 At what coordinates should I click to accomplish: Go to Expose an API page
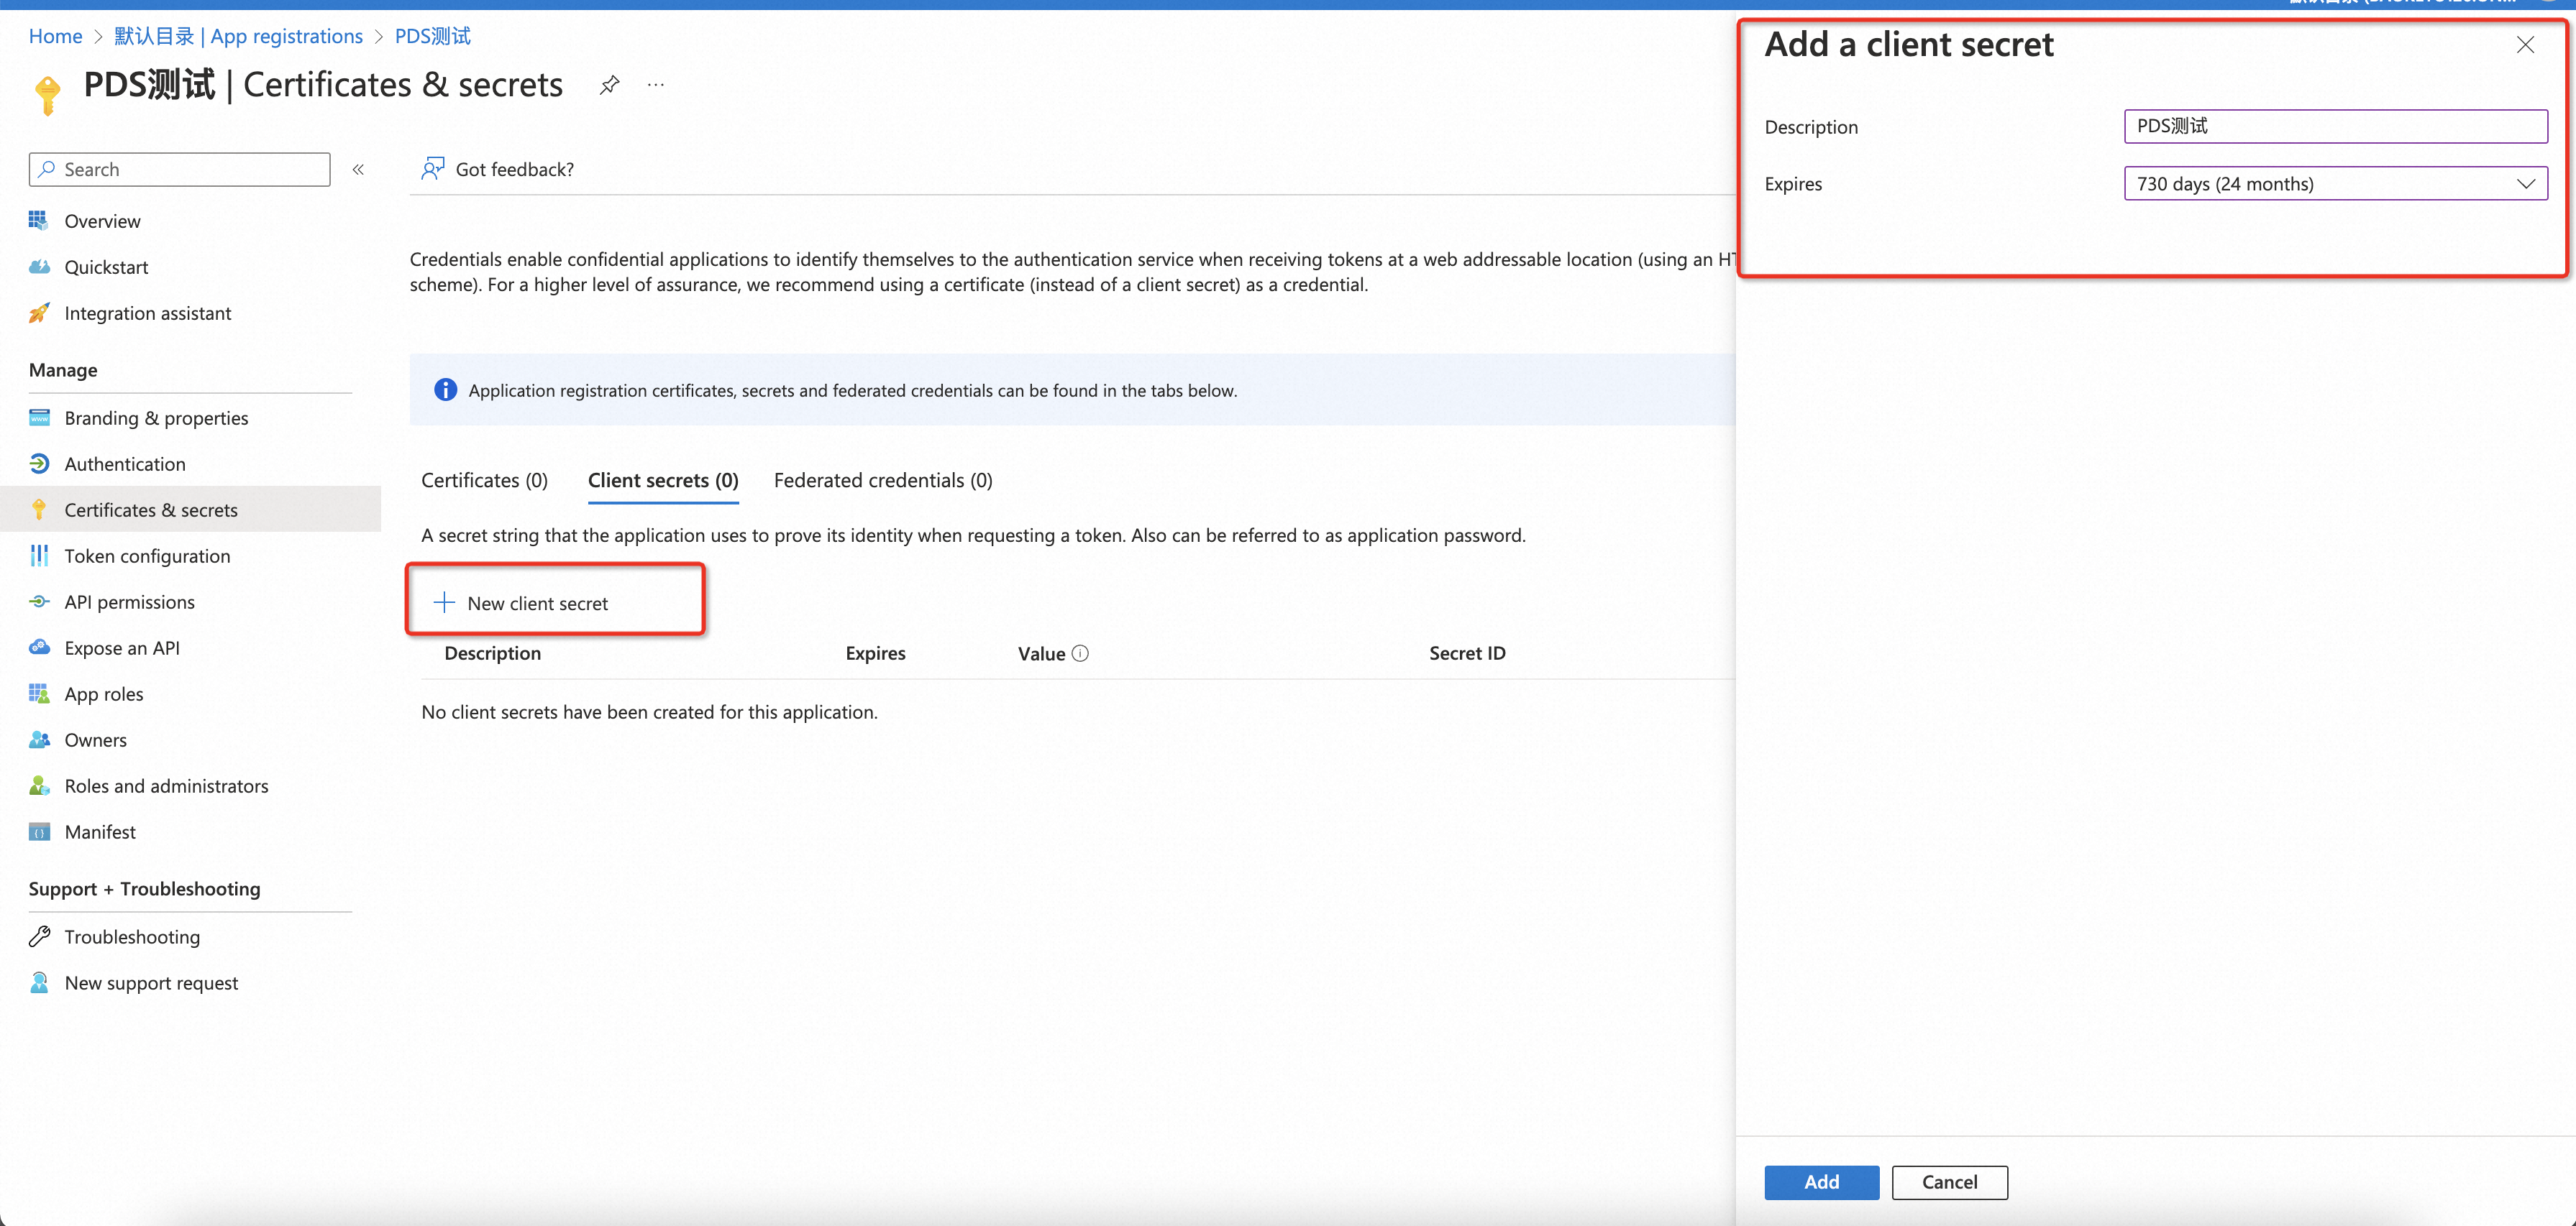click(122, 648)
